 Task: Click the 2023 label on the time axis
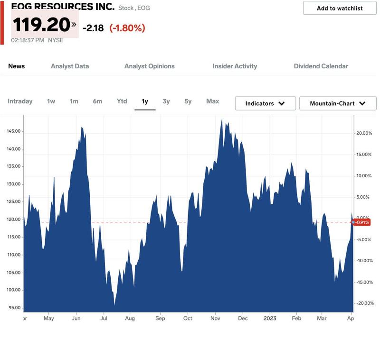270,318
